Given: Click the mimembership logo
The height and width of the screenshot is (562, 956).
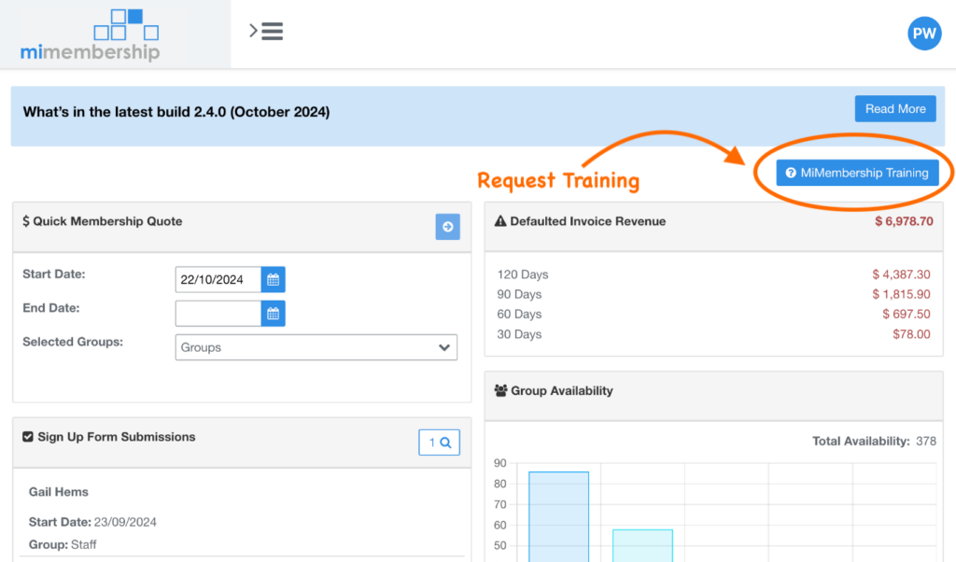Looking at the screenshot, I should click(x=90, y=35).
